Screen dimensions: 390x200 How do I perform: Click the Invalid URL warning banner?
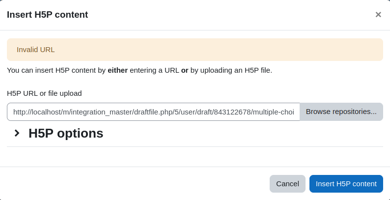pos(195,50)
